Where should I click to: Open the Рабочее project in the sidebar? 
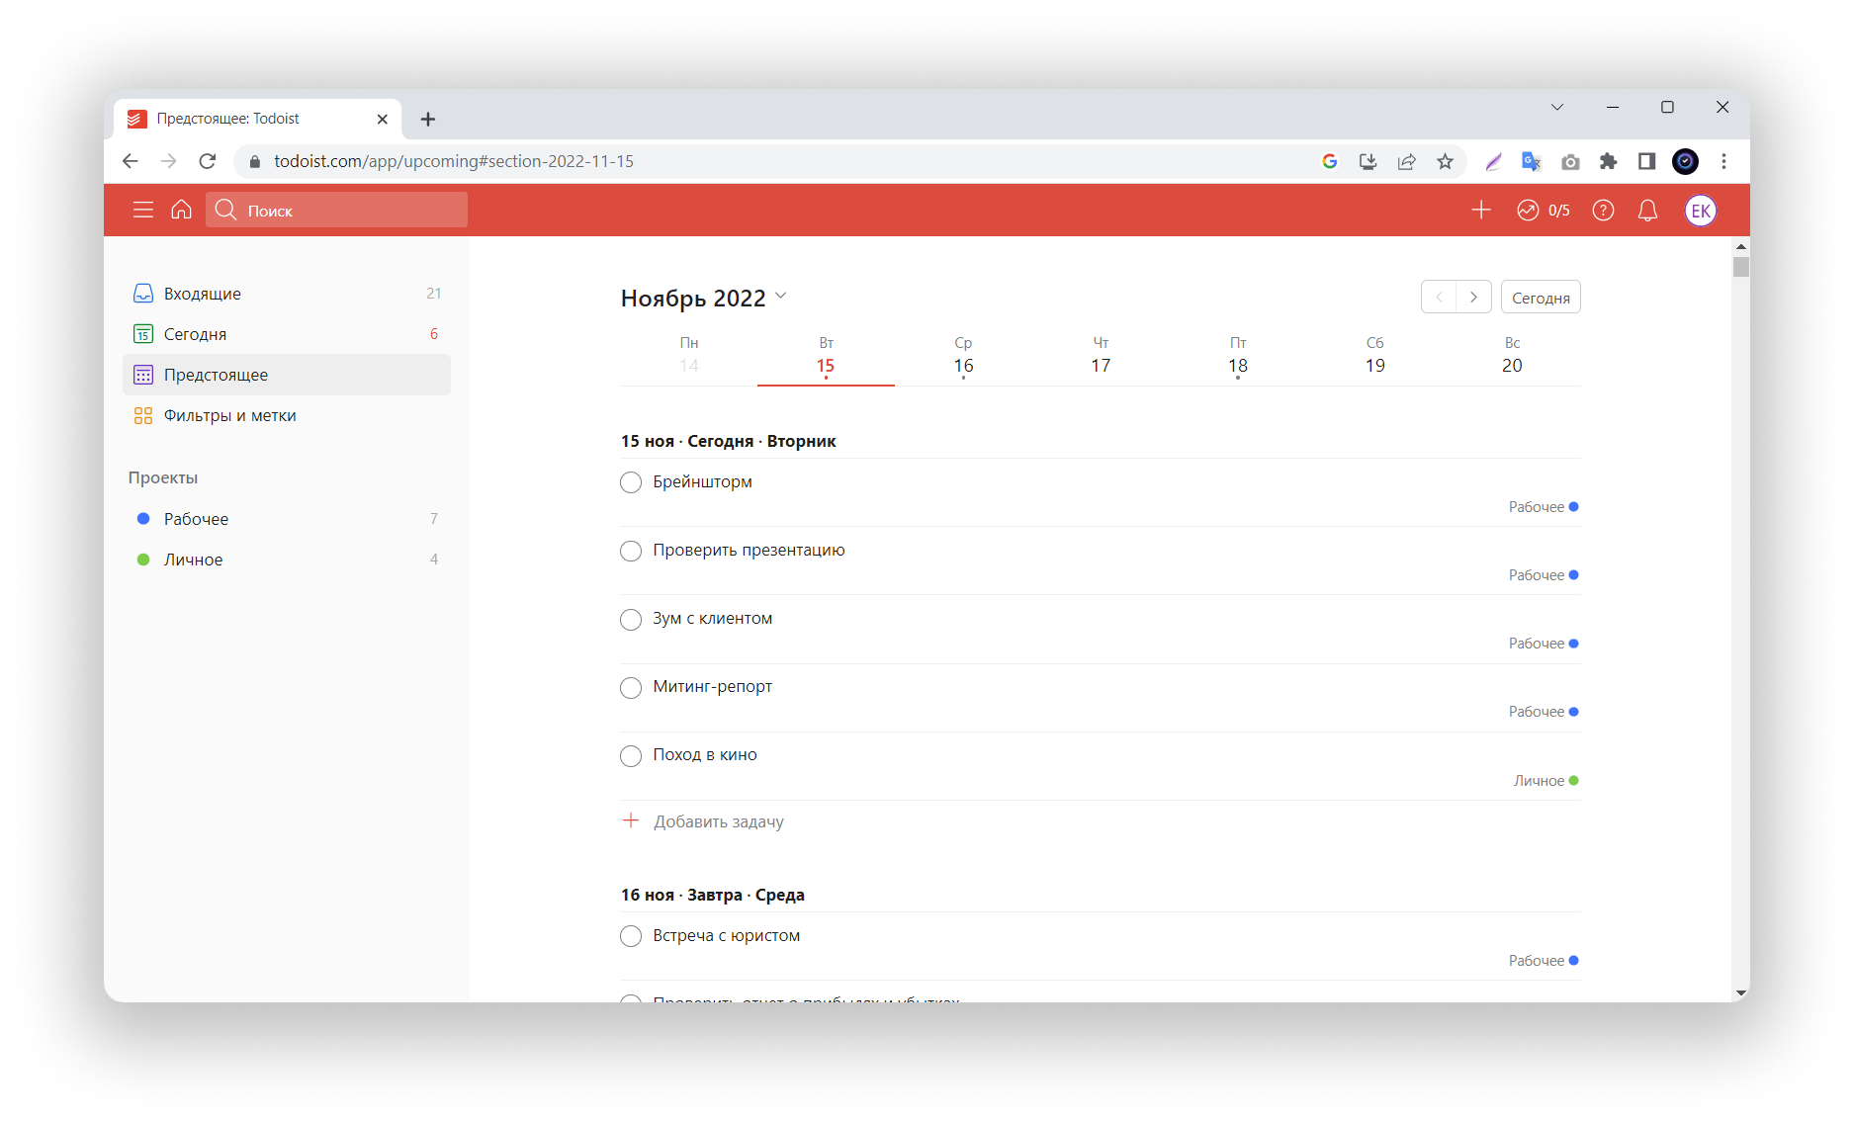click(287, 519)
